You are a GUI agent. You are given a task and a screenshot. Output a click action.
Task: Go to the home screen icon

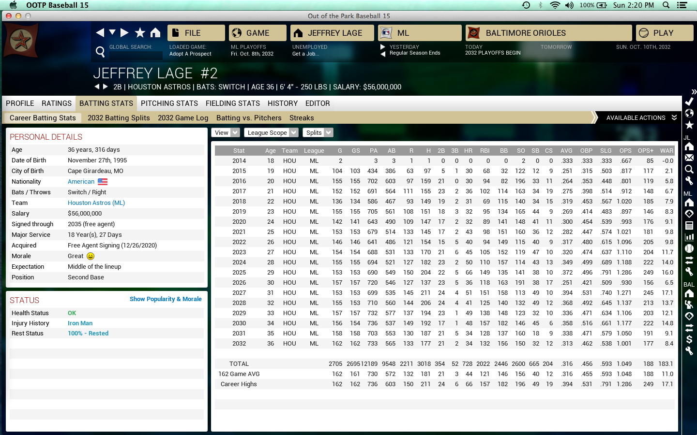(155, 33)
